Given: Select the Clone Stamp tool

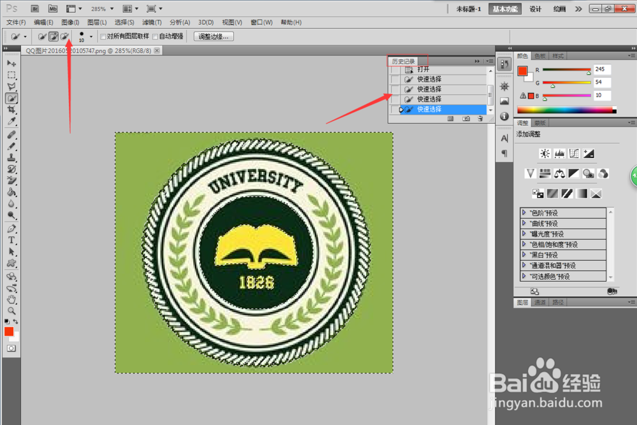Looking at the screenshot, I should coord(11,157).
